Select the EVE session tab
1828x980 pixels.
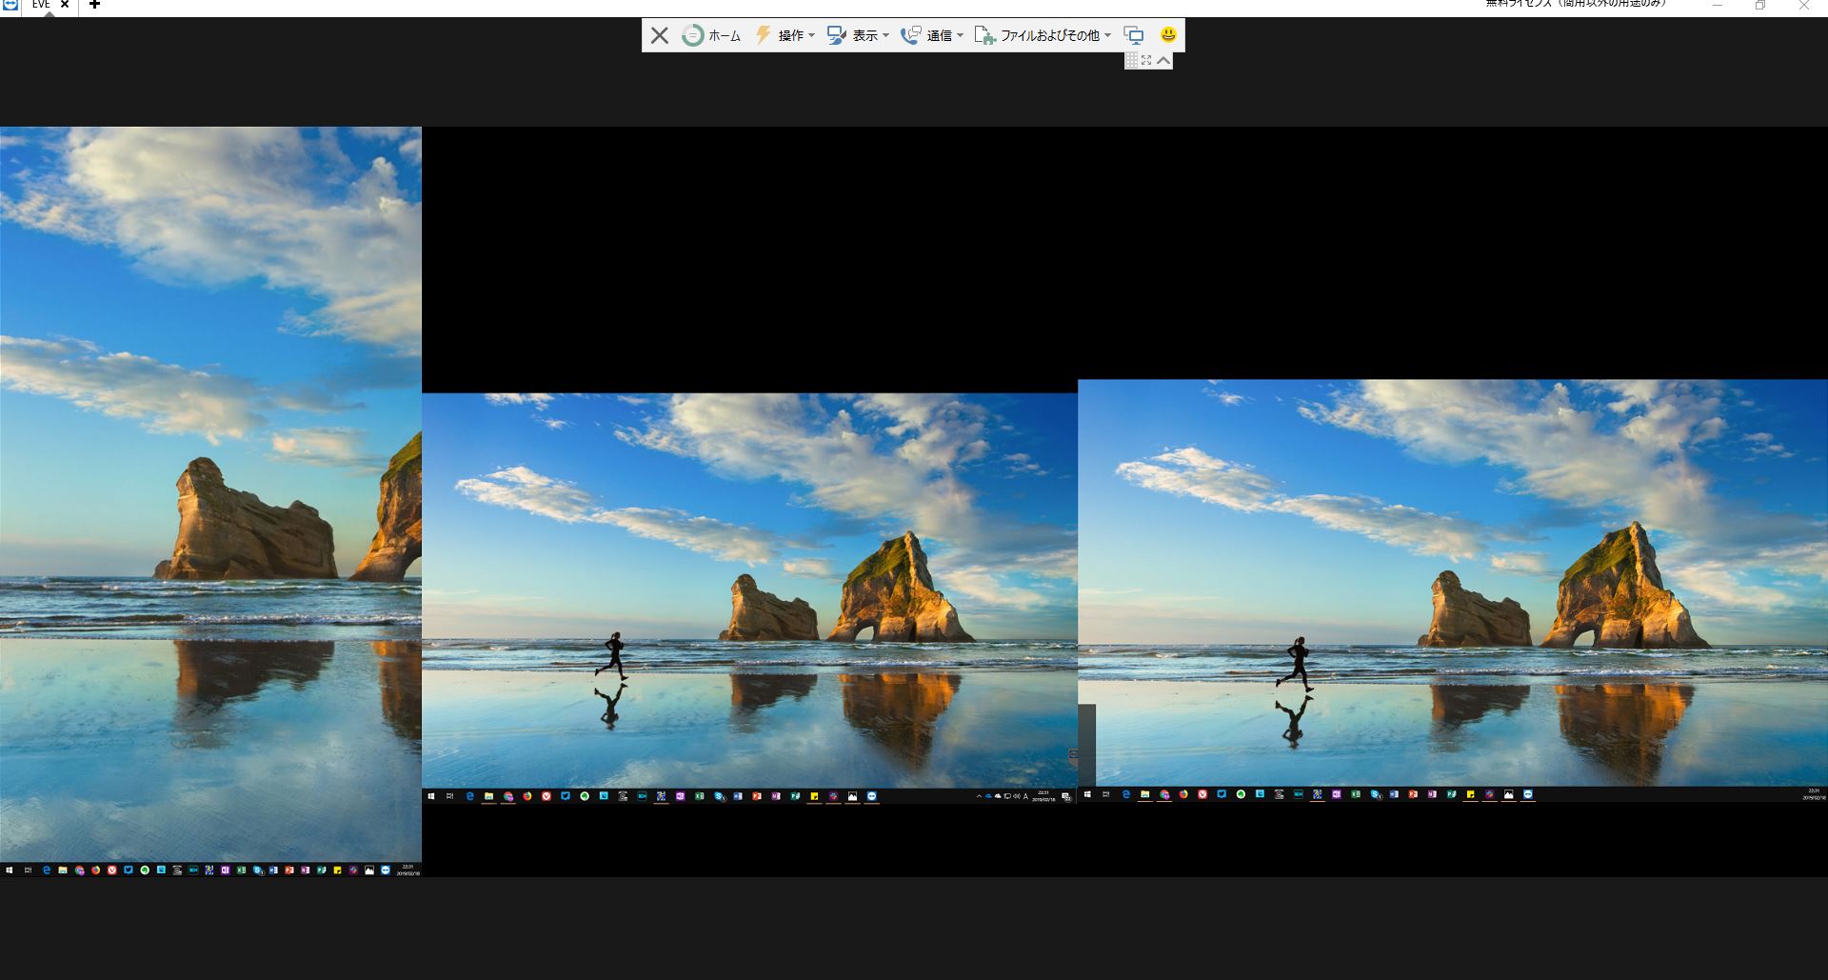(40, 5)
